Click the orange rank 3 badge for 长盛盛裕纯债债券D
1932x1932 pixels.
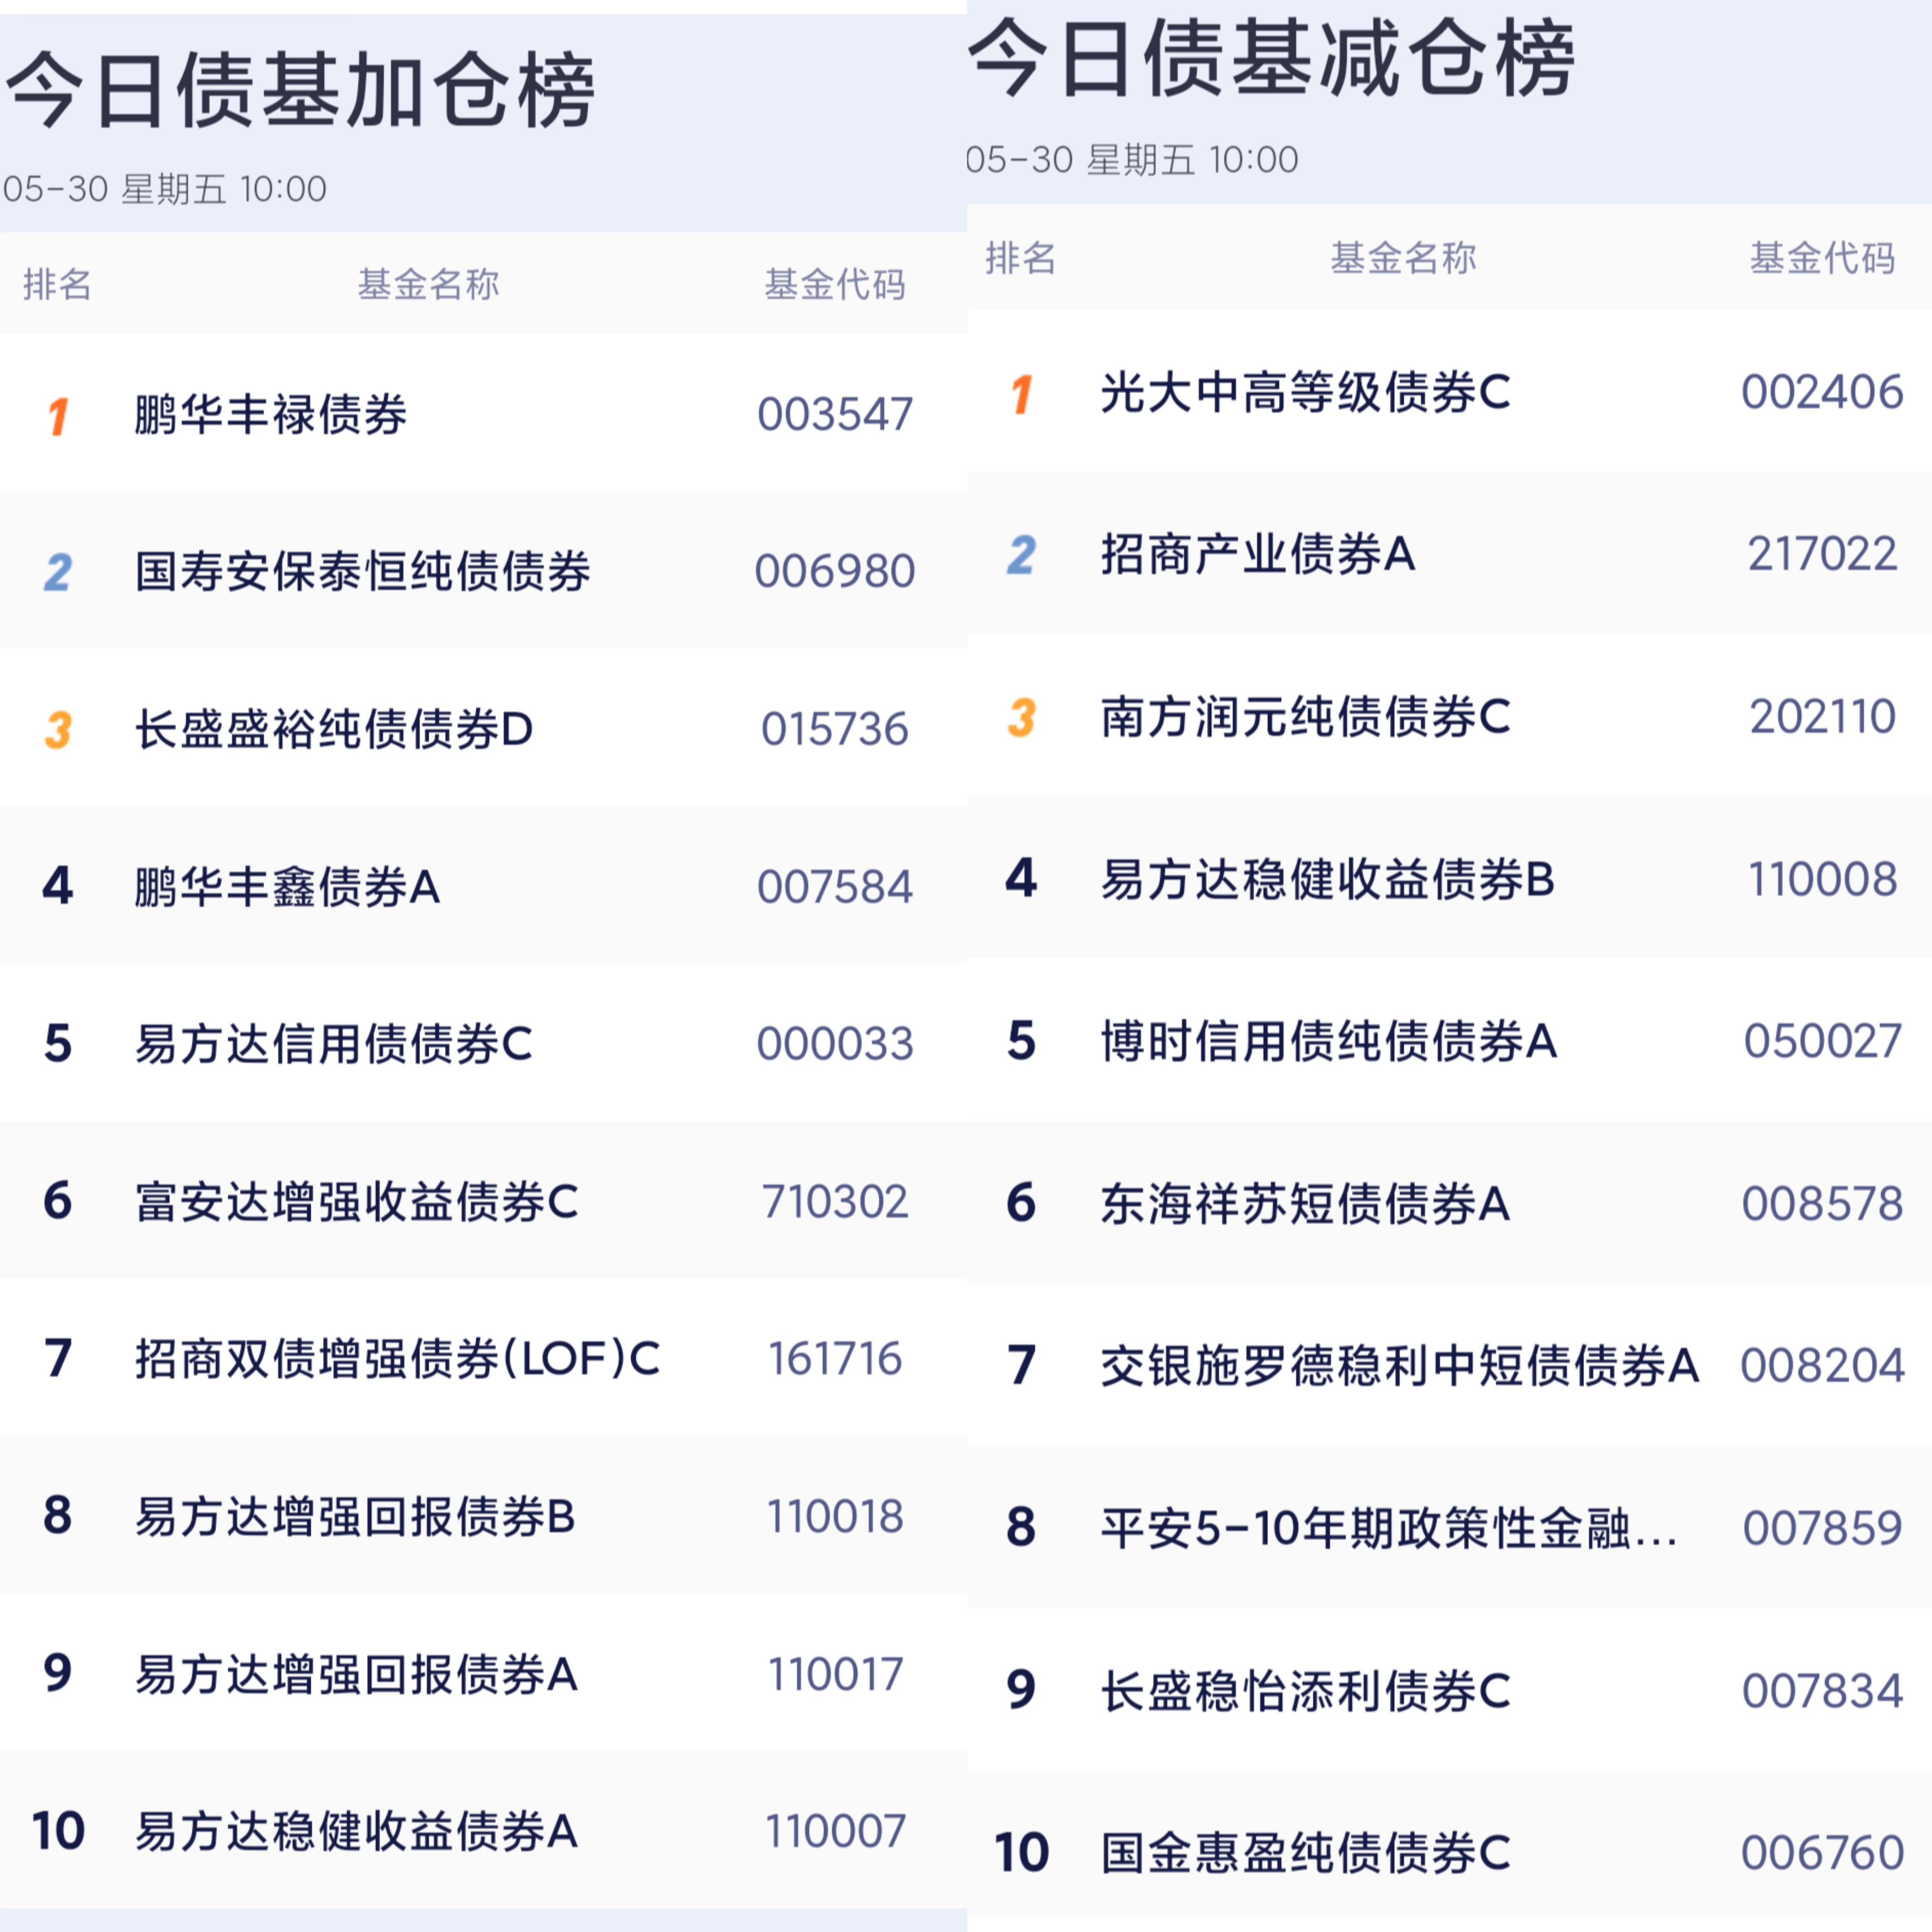click(58, 729)
